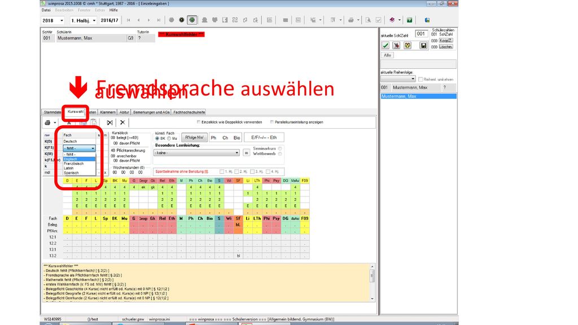Select the Mu radio button
The image size is (578, 325).
point(169,139)
